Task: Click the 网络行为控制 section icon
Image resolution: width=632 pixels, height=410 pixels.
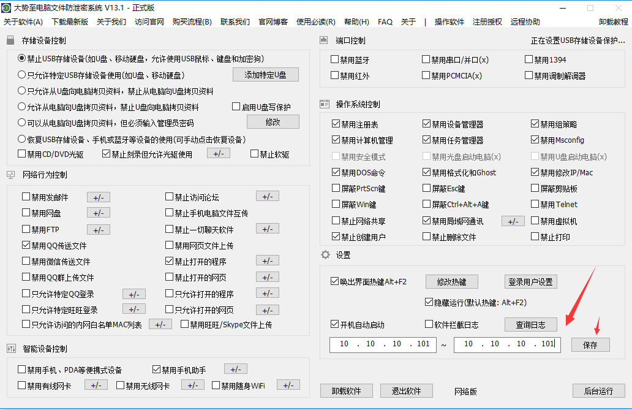Action: tap(11, 175)
